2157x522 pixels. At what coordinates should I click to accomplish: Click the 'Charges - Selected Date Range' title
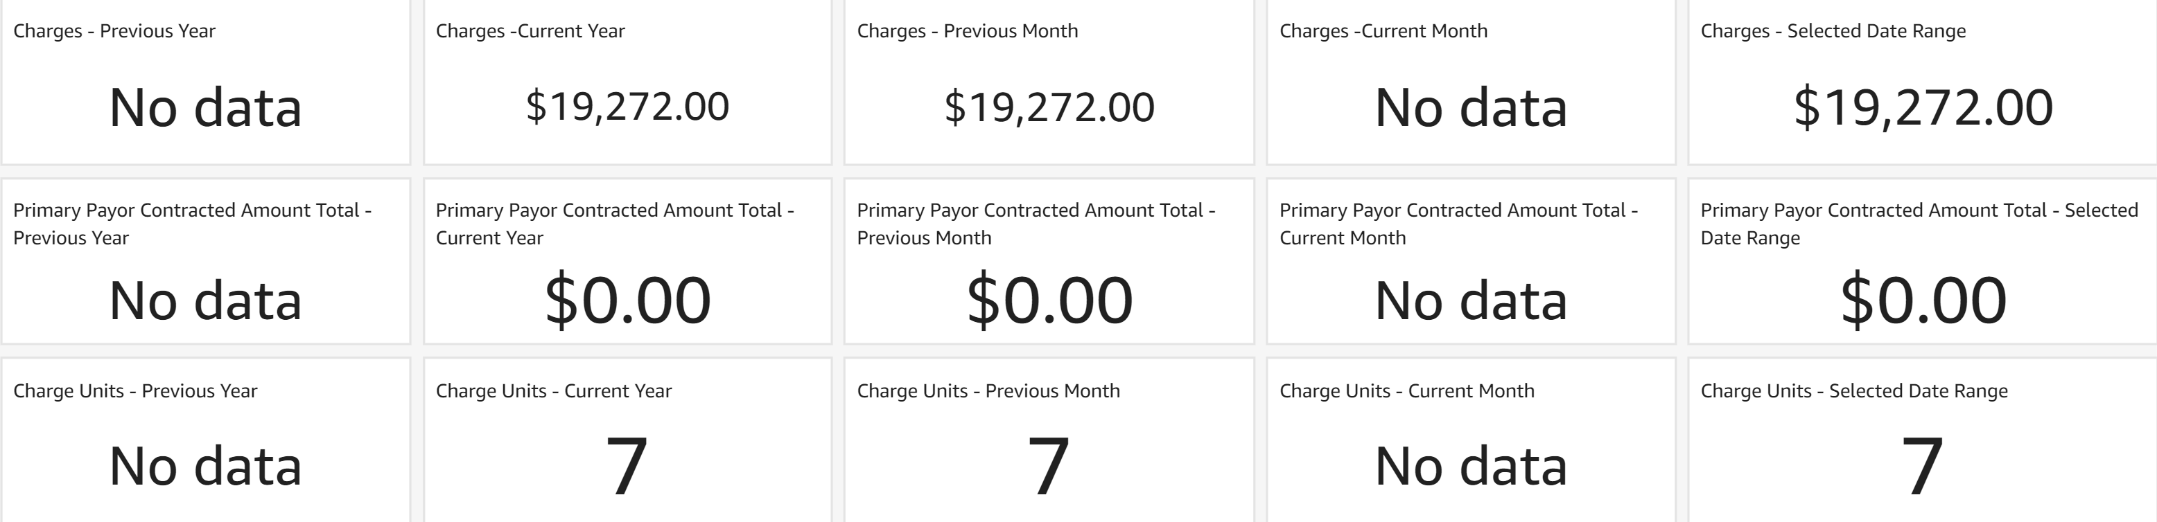click(x=1833, y=31)
